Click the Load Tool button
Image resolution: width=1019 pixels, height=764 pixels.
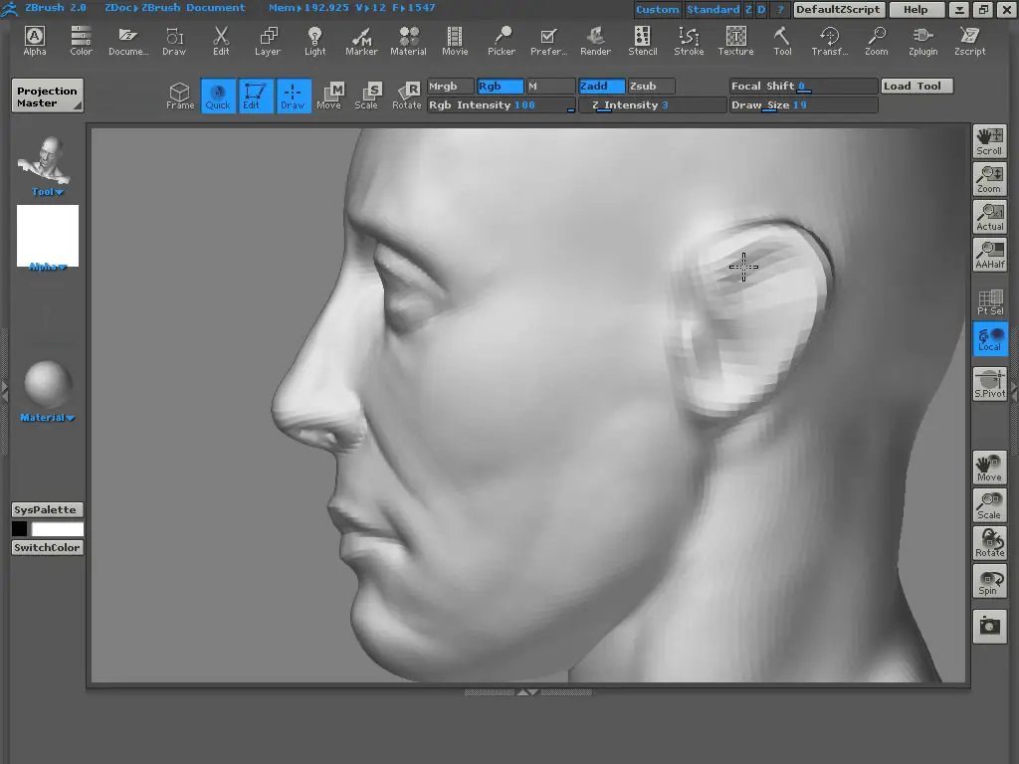[917, 87]
